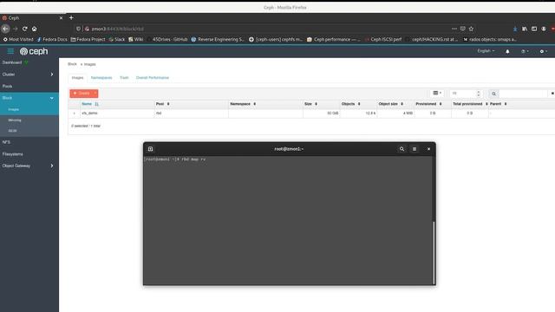
Task: Open the English language dropdown
Action: coord(486,51)
